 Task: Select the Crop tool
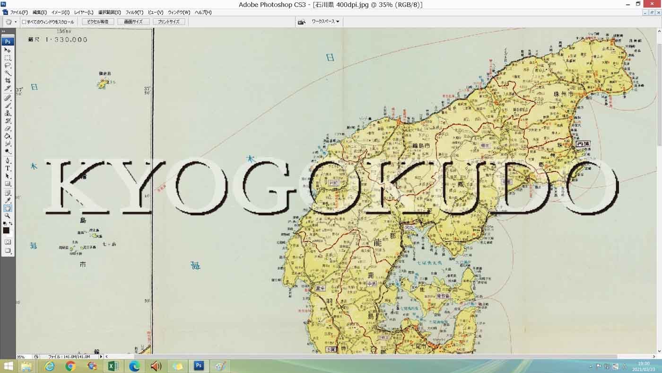8,80
